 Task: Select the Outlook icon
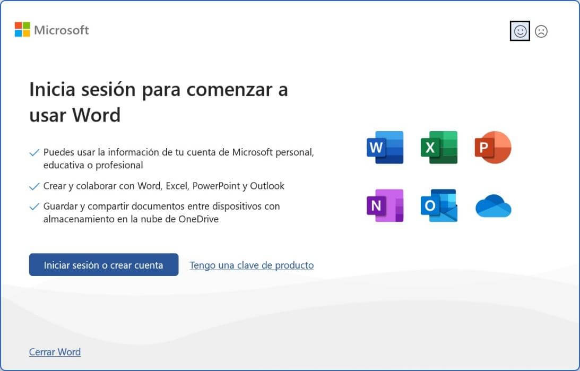439,206
